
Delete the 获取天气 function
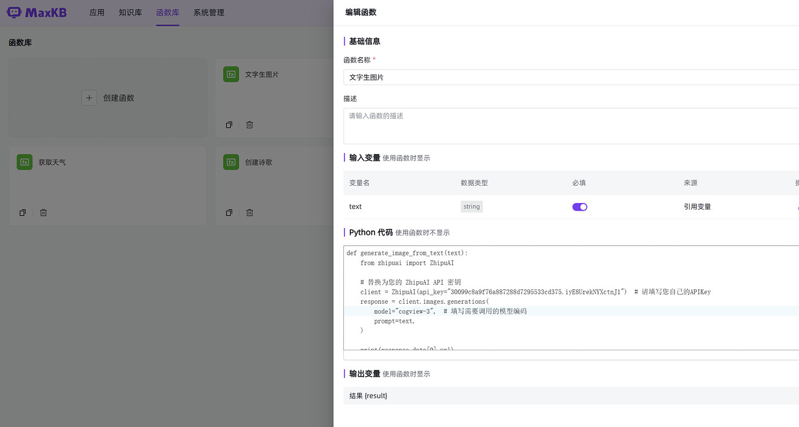(43, 212)
